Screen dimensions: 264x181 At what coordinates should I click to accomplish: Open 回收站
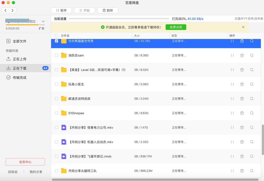pos(13,172)
